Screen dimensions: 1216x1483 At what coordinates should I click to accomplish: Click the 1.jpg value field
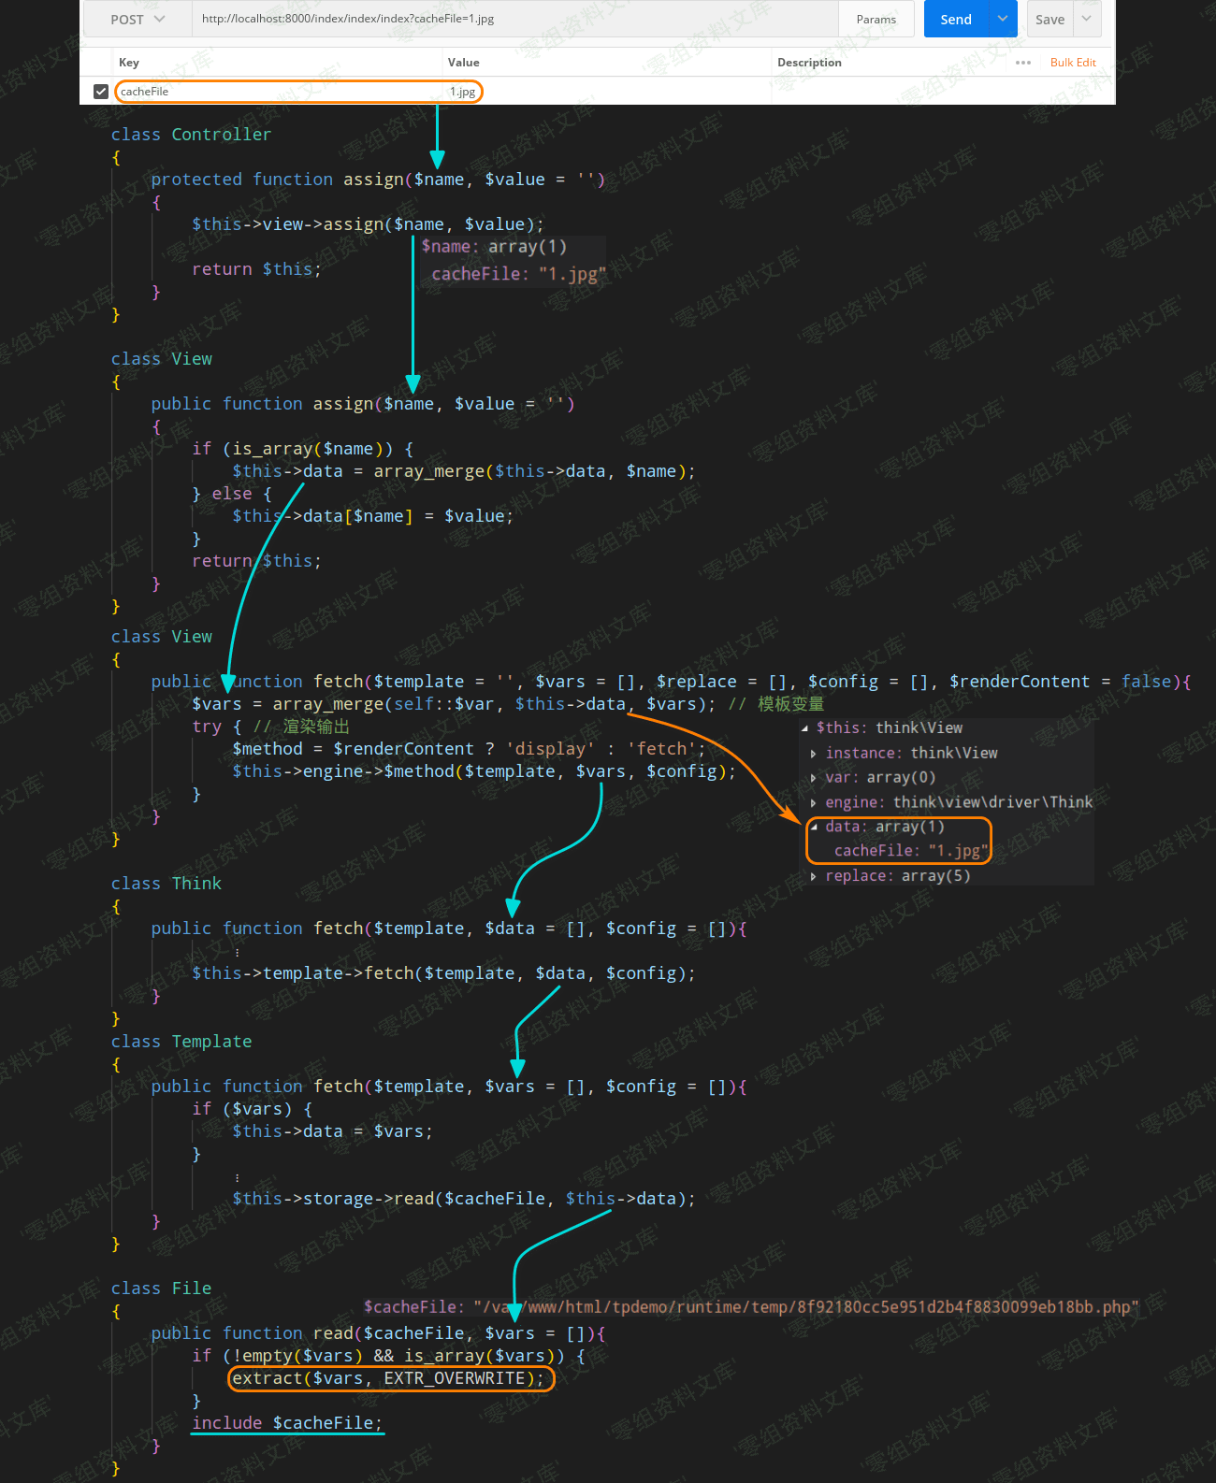463,92
